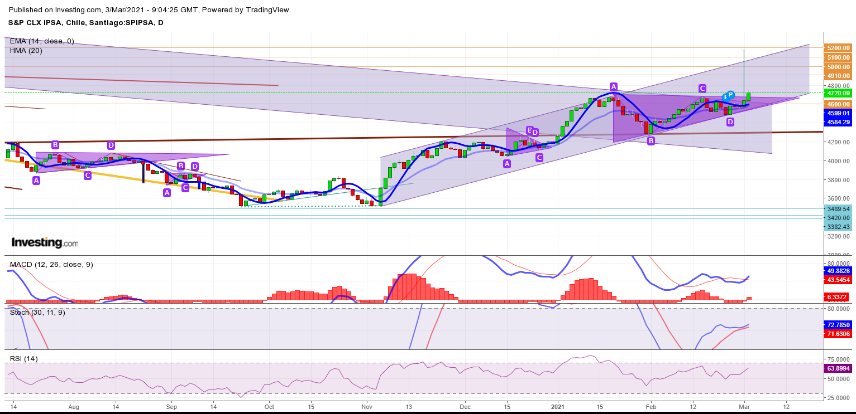Select the 5000.00 orange price label
856x414 pixels.
click(838, 67)
